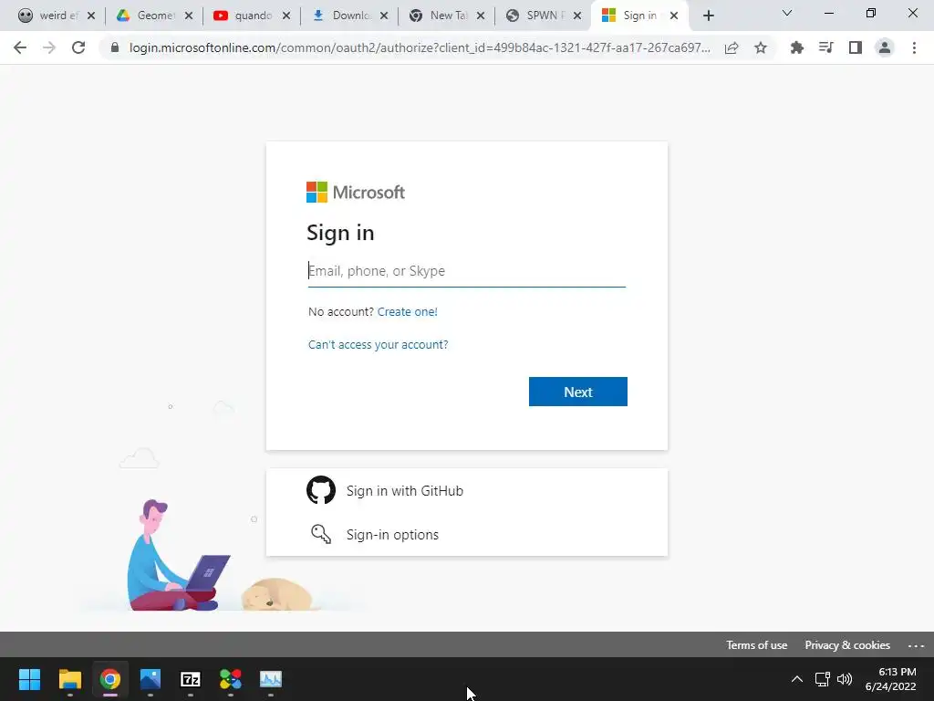
Task: Close the Download tab
Action: click(384, 16)
